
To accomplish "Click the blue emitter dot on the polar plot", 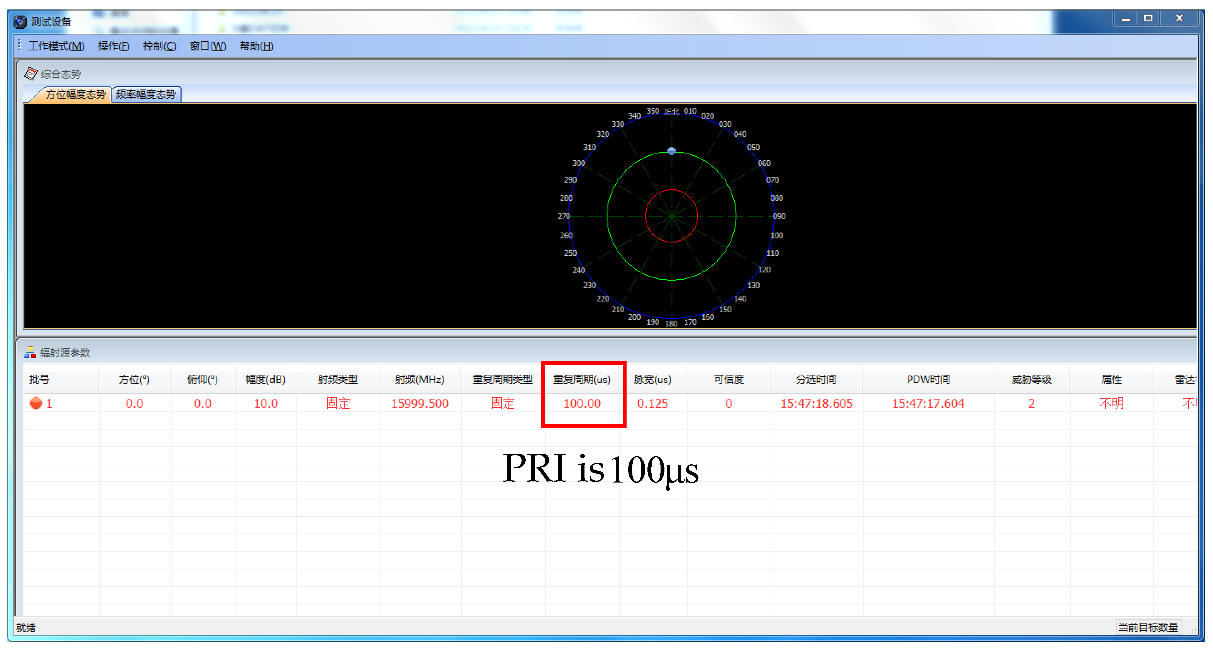I will coord(671,151).
